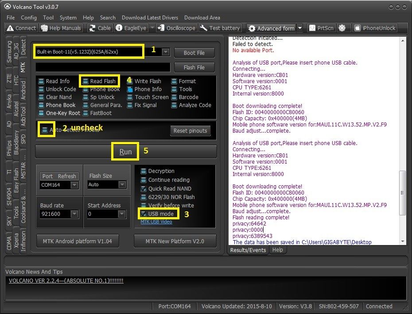Viewport: 412px width, 314px height.
Task: Open the COM164 port dropdown
Action: (74, 185)
